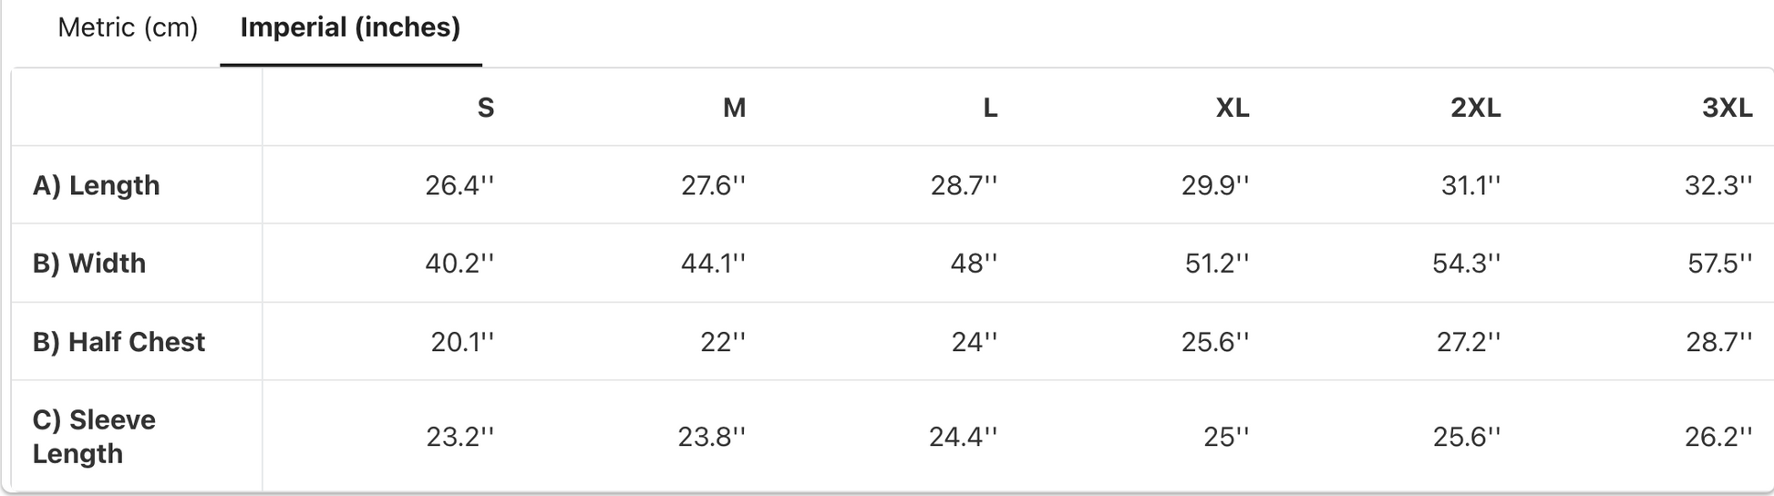Image resolution: width=1774 pixels, height=496 pixels.
Task: Click the 26.4'' length value for S
Action: click(459, 185)
